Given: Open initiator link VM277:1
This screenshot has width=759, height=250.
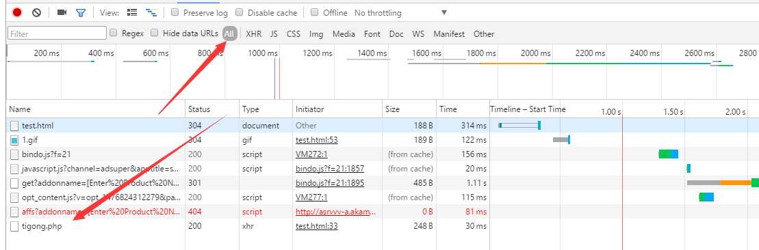Looking at the screenshot, I should 311,198.
